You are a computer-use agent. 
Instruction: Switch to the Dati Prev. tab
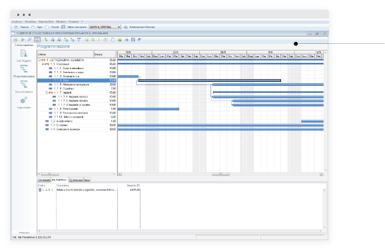coord(60,180)
